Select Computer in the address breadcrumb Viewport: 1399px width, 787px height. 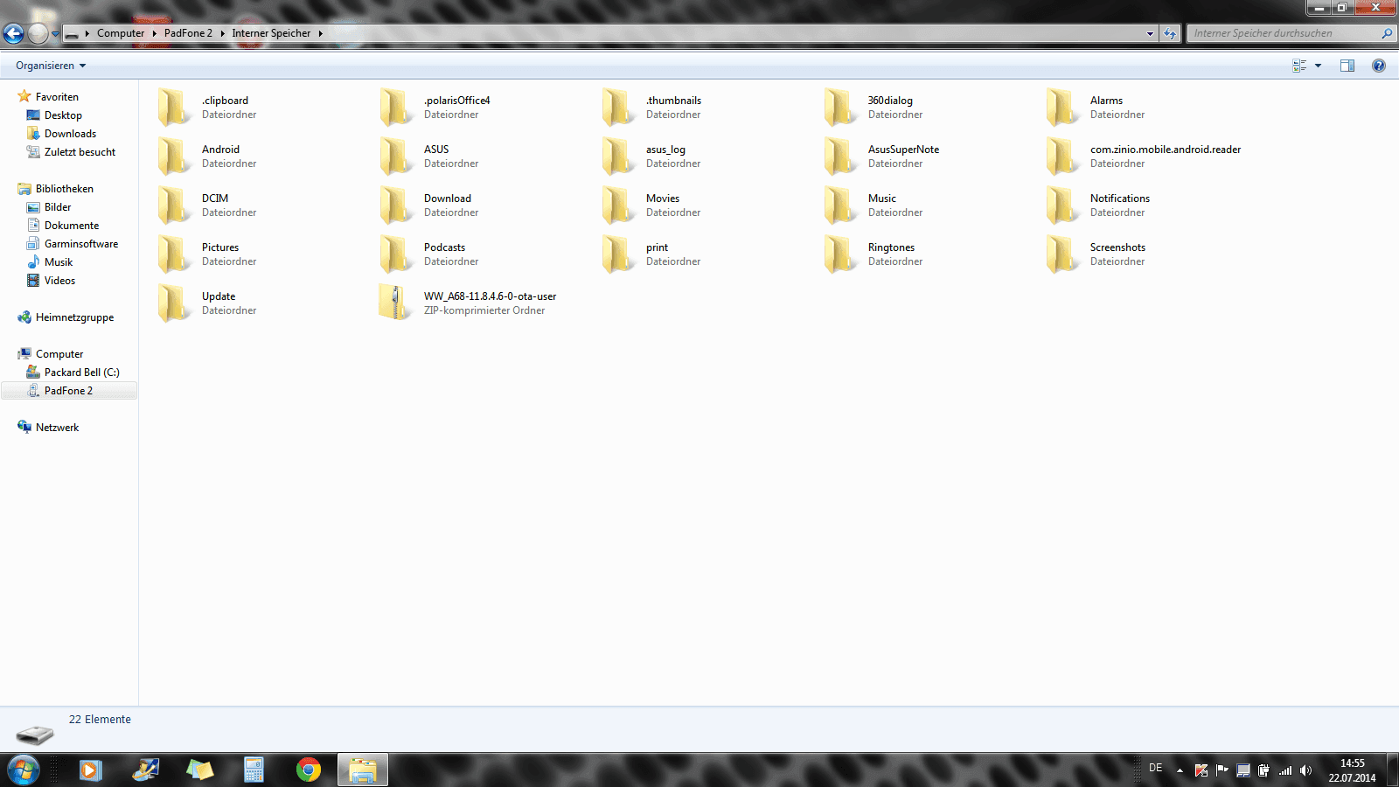pos(121,33)
